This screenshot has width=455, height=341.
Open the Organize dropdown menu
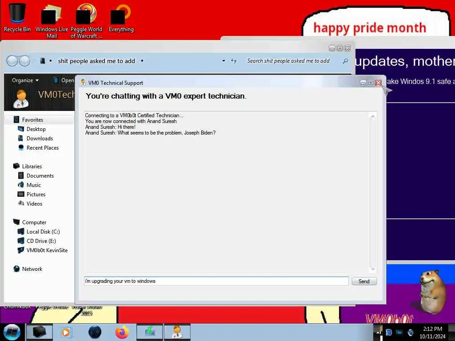25,80
